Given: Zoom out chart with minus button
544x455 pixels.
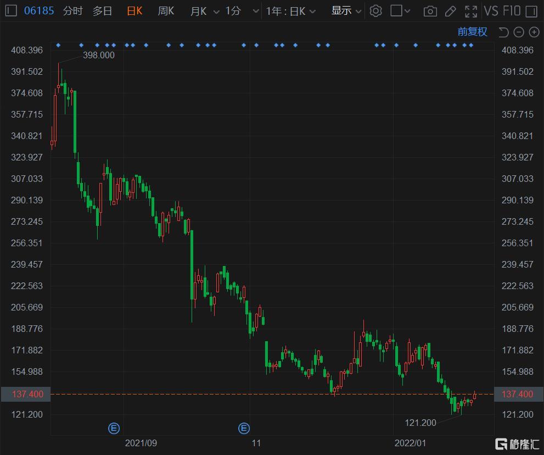Looking at the screenshot, I should click(519, 32).
